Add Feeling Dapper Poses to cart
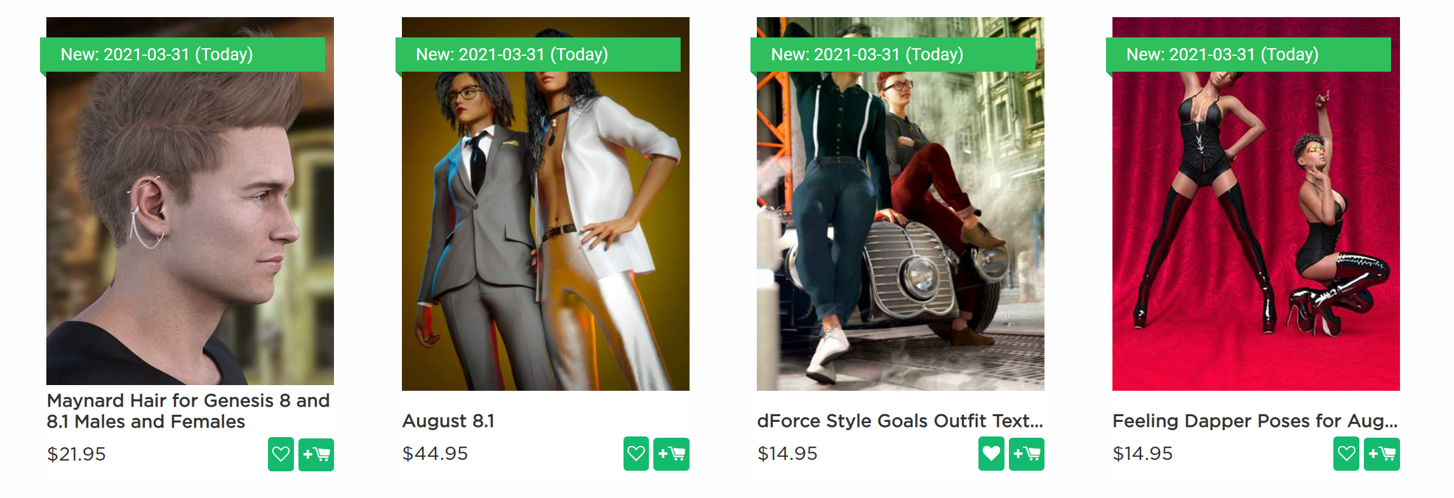This screenshot has width=1454, height=498. (1382, 454)
